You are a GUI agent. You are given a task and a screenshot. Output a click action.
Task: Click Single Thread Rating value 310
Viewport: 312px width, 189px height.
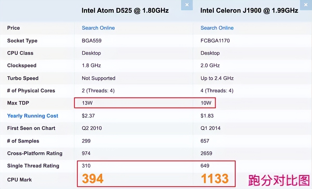point(86,166)
